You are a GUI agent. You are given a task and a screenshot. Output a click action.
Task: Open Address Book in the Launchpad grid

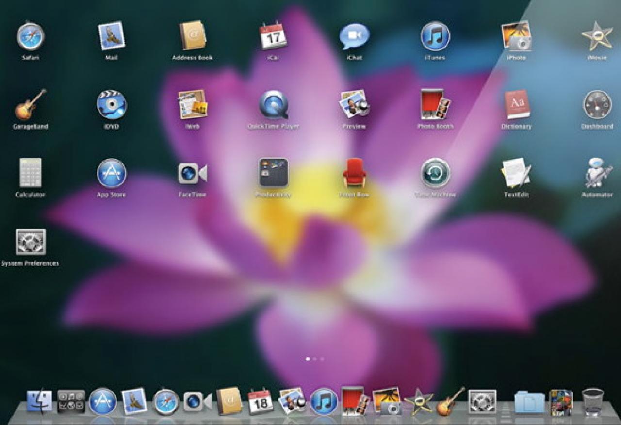193,35
